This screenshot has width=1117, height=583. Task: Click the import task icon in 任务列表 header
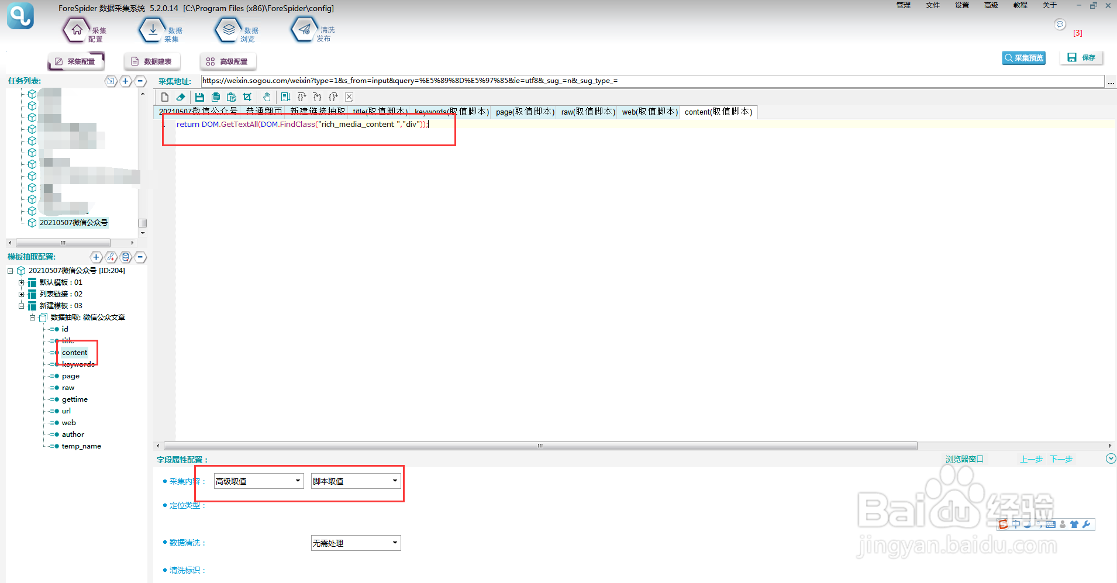pos(111,81)
